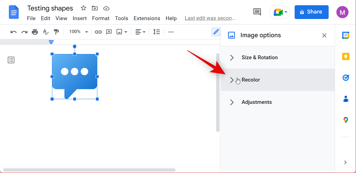
Task: Run spelling and grammar check
Action: [46, 32]
